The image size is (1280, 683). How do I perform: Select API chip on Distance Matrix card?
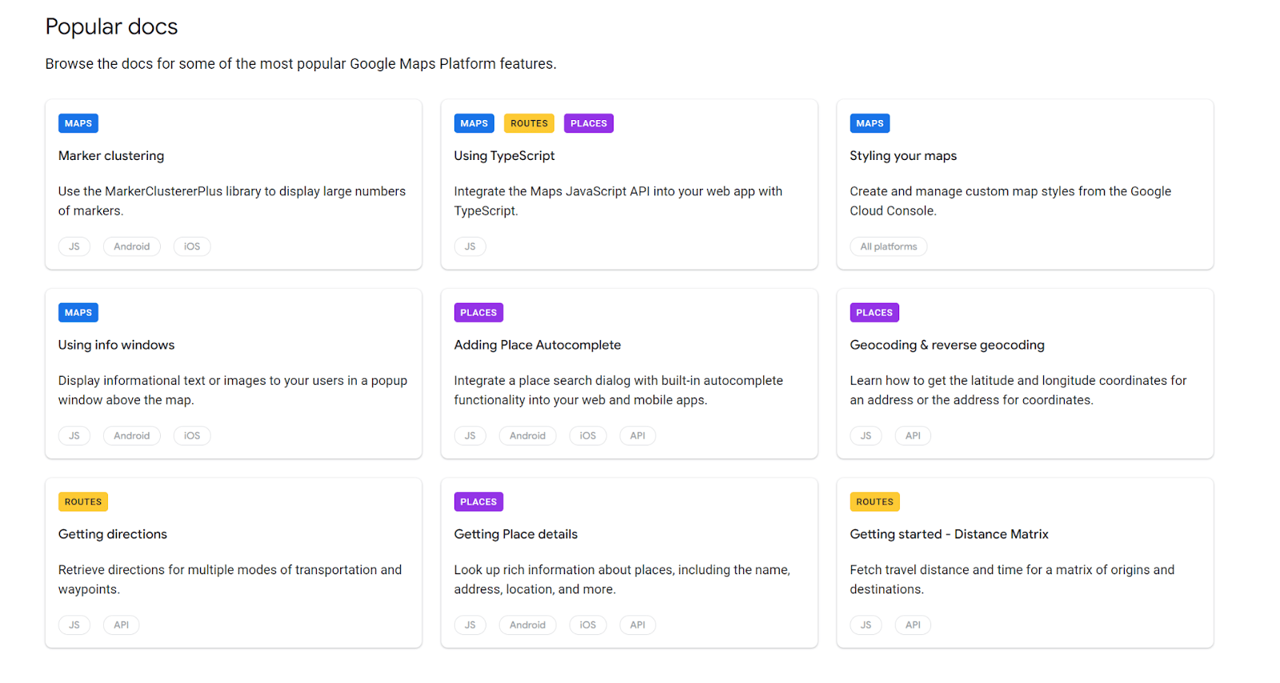pyautogui.click(x=913, y=625)
